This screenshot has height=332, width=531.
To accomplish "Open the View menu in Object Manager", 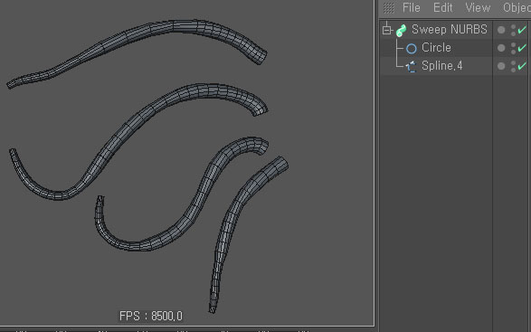I will [478, 7].
